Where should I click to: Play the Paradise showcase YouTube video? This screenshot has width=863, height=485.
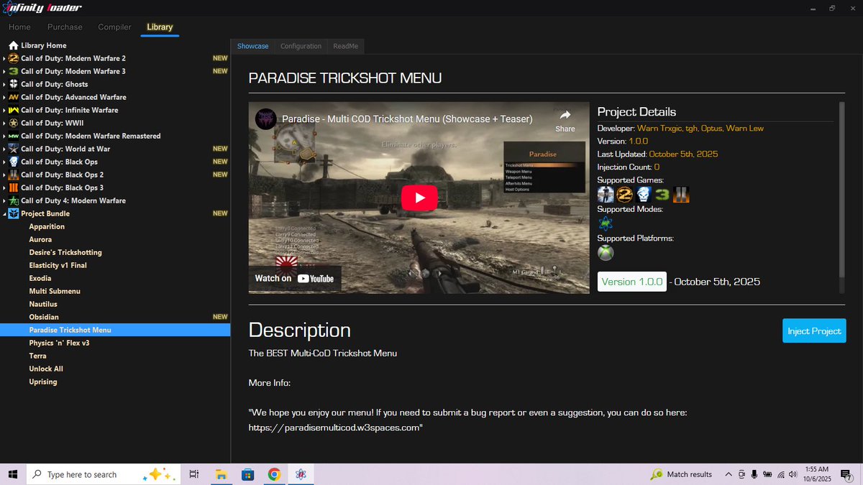coord(419,198)
